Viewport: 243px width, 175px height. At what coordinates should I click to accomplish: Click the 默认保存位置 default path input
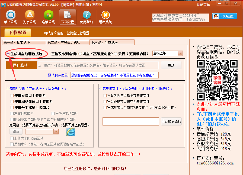(x=114, y=75)
